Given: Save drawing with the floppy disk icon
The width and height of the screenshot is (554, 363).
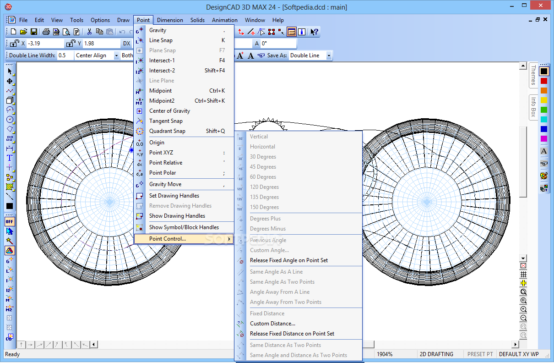Looking at the screenshot, I should [x=34, y=32].
